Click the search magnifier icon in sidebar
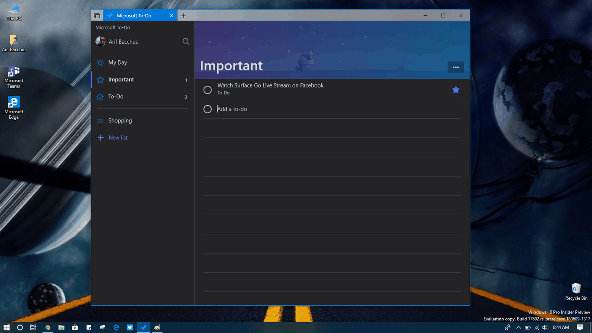This screenshot has width=592, height=333. [186, 42]
